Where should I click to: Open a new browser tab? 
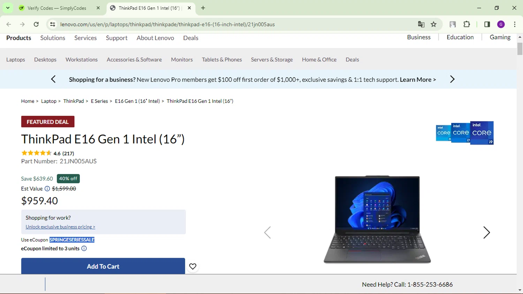(x=203, y=8)
